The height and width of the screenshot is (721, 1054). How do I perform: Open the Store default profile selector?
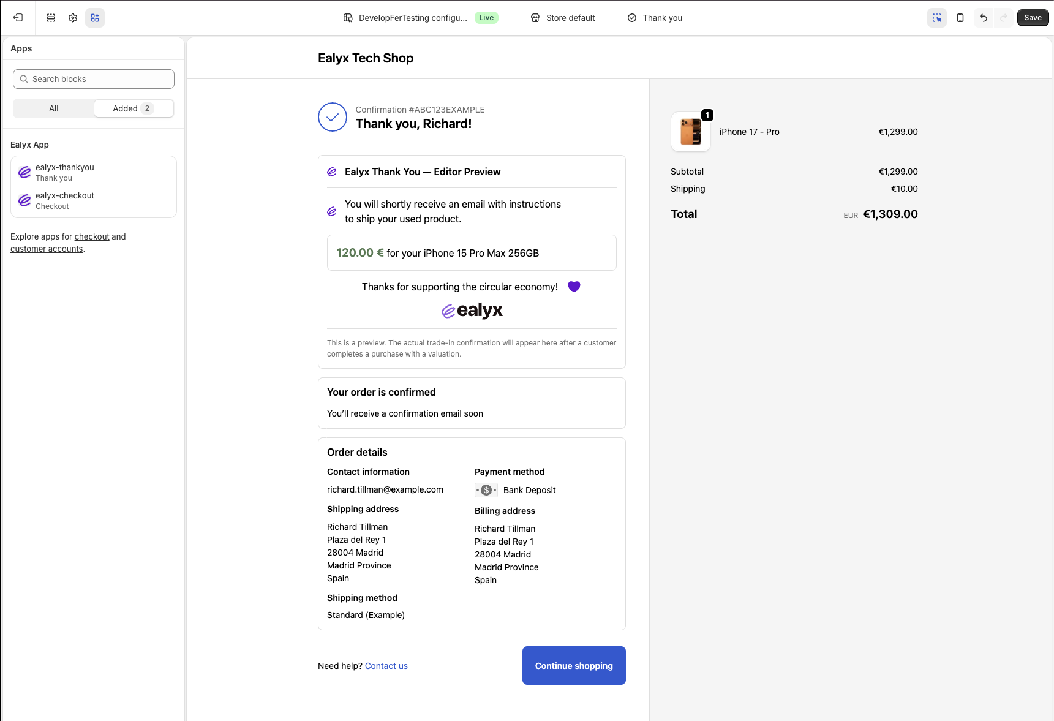[563, 18]
